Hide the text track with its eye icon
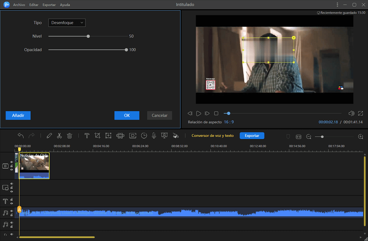The width and height of the screenshot is (368, 241). (12, 203)
